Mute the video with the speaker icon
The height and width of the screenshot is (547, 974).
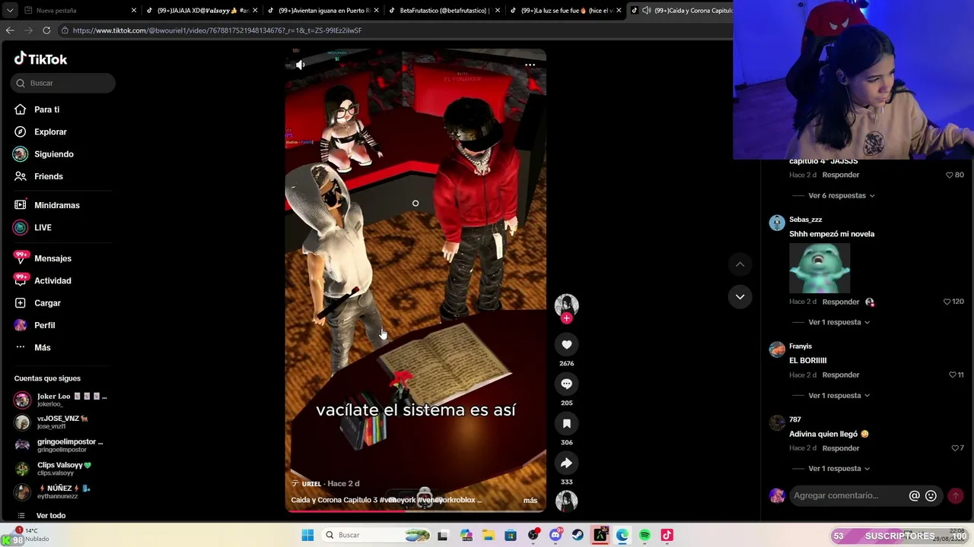(x=301, y=65)
